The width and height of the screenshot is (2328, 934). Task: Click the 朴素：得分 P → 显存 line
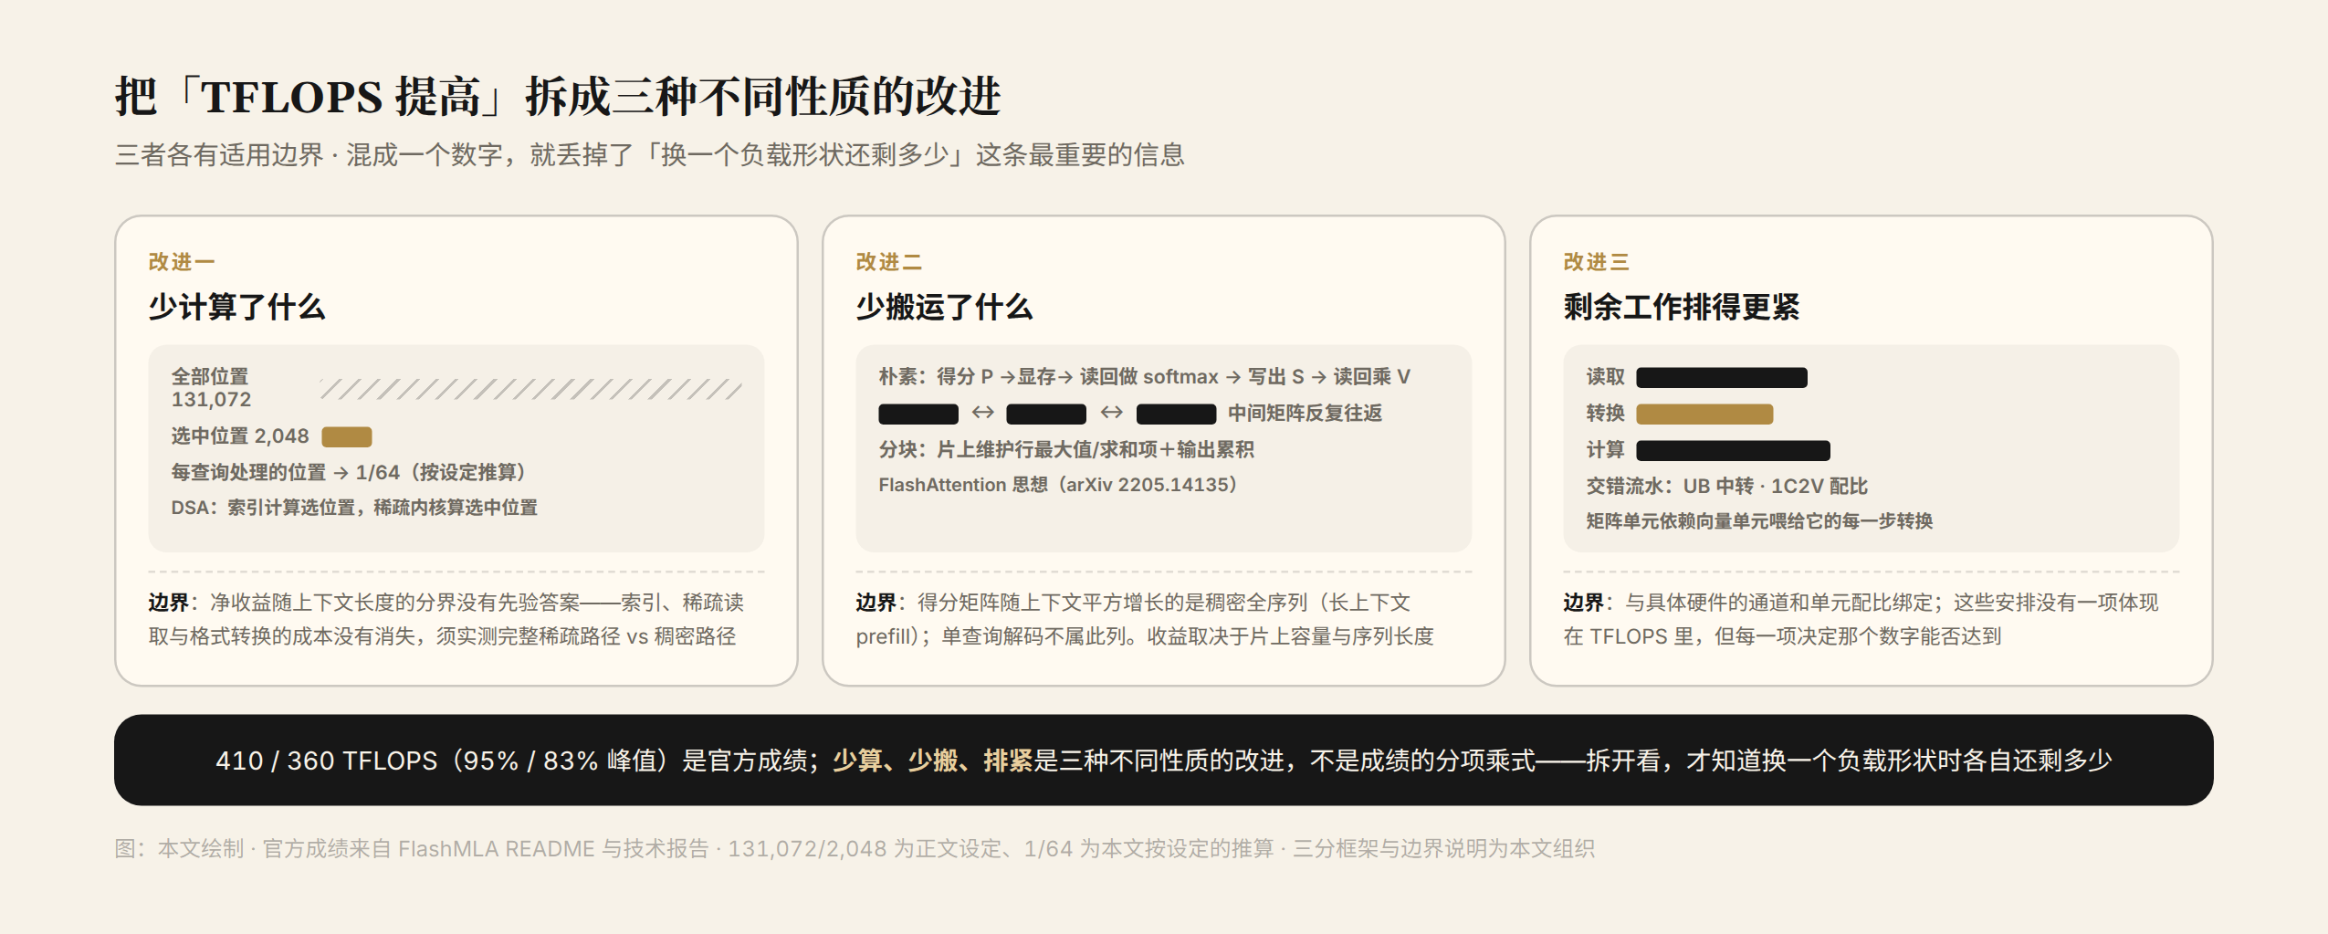(1145, 376)
